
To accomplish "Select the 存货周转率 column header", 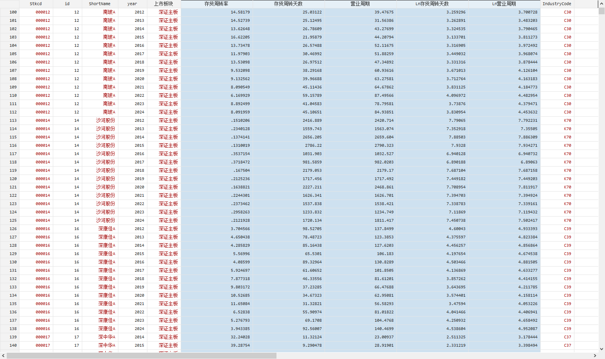I will tap(216, 4).
